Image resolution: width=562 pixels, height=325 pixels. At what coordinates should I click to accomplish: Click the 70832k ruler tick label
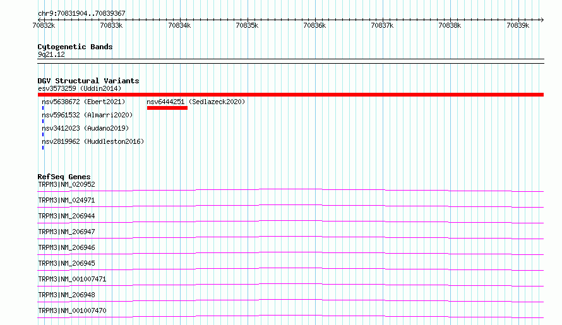point(44,25)
